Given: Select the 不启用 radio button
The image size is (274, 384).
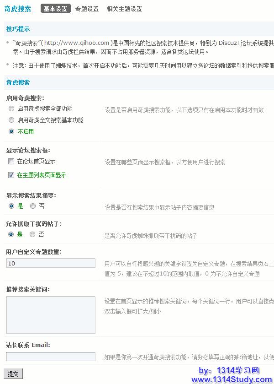Looking at the screenshot, I should point(11,131).
